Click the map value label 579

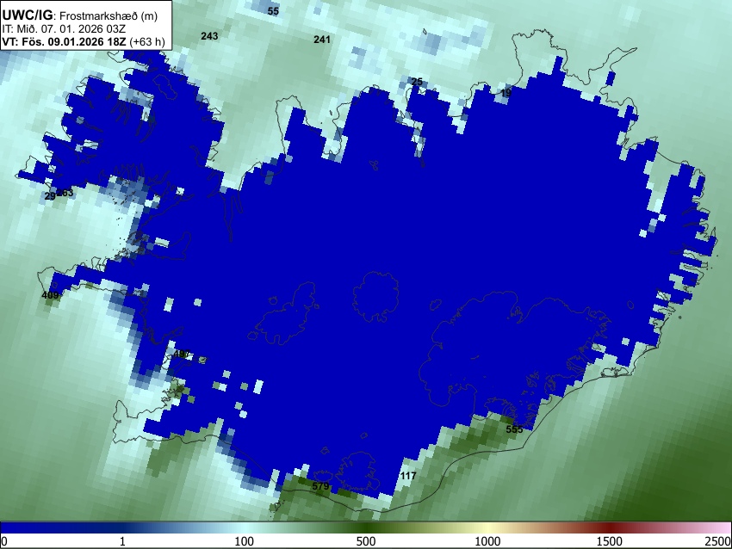pos(320,486)
